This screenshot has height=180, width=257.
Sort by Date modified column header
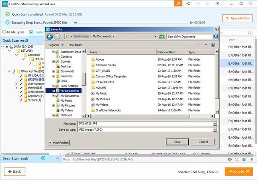171,52
